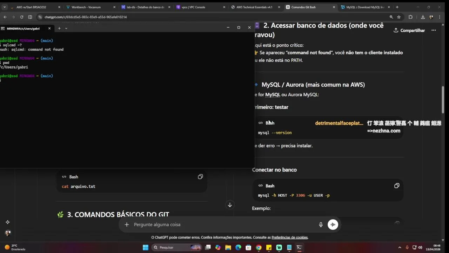Go back in browser history

click(x=5, y=17)
